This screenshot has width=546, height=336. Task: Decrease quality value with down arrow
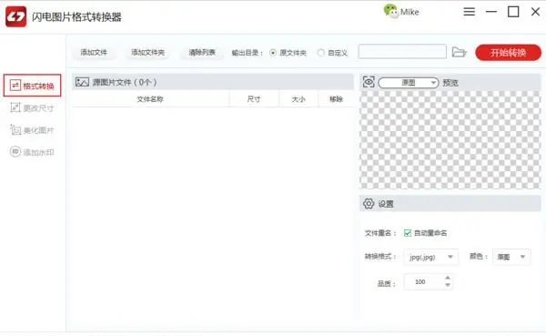[448, 285]
